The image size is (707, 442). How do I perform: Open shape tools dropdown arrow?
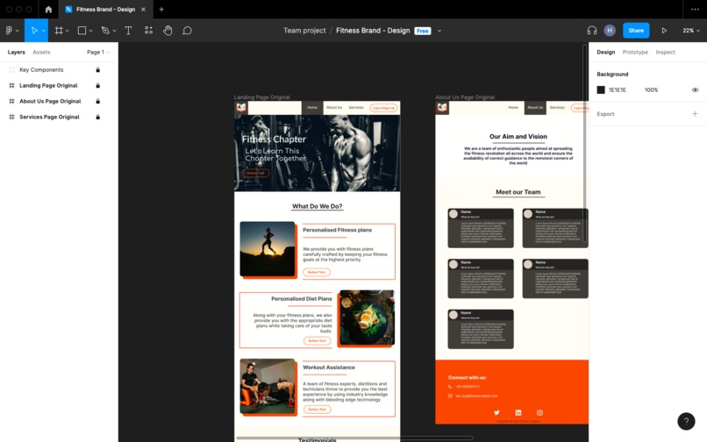click(x=90, y=31)
